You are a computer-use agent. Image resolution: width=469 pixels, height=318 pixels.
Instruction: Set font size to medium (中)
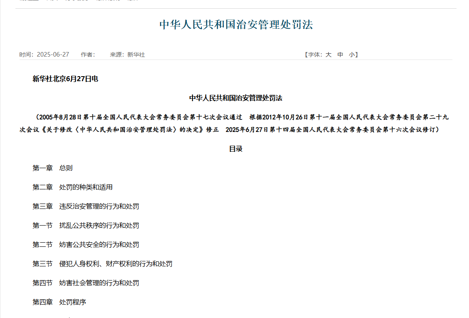pyautogui.click(x=340, y=55)
